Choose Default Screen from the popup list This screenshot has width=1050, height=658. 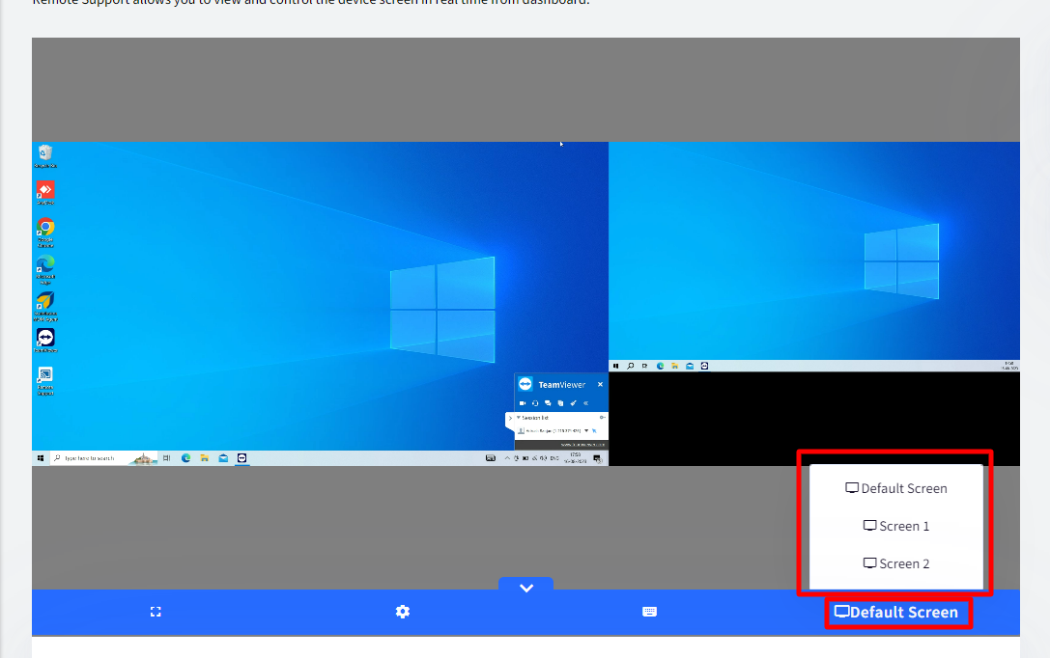[896, 489]
